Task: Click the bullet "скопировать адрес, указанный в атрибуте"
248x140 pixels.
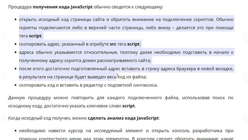Action: click(80, 44)
